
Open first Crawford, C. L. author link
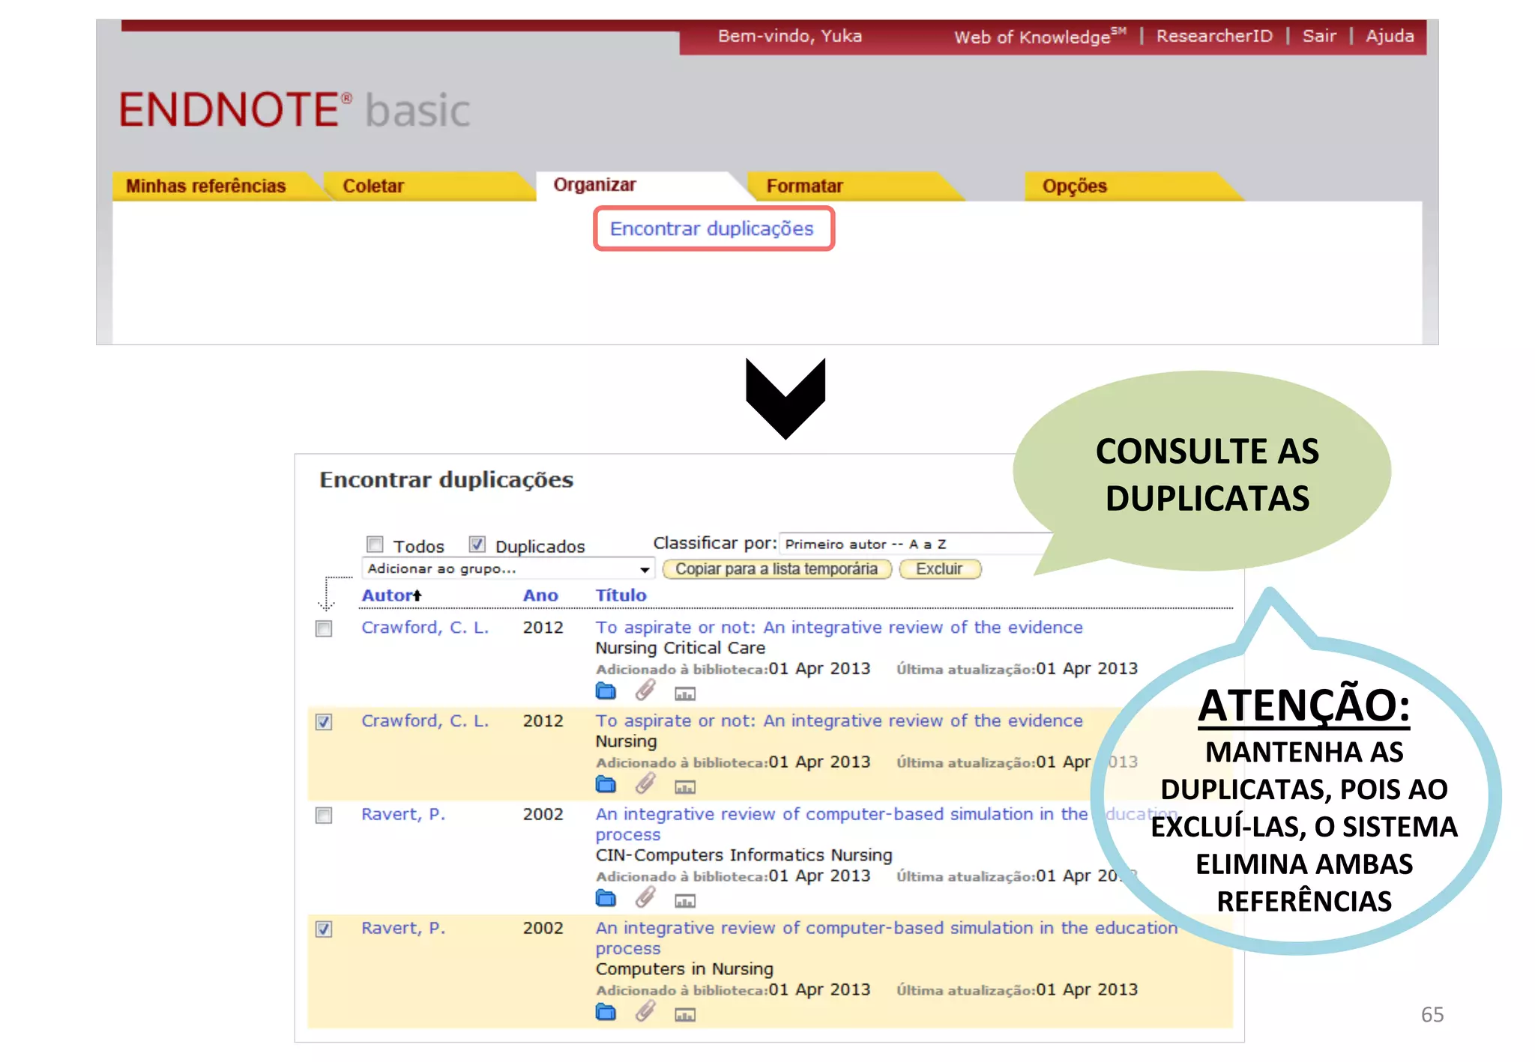pyautogui.click(x=425, y=628)
